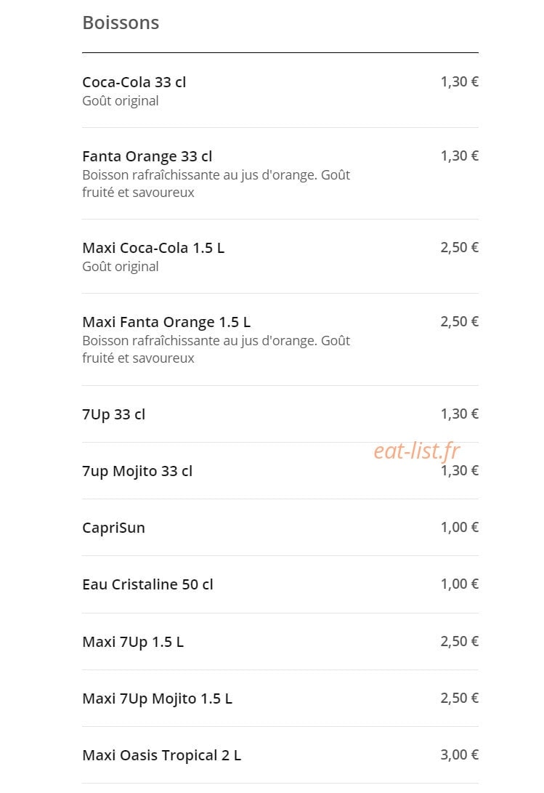544x793 pixels.
Task: Click the Fanta Orange 33 cl description text
Action: point(216,184)
